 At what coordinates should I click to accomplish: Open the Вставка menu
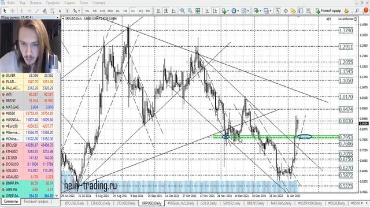tap(36, 3)
